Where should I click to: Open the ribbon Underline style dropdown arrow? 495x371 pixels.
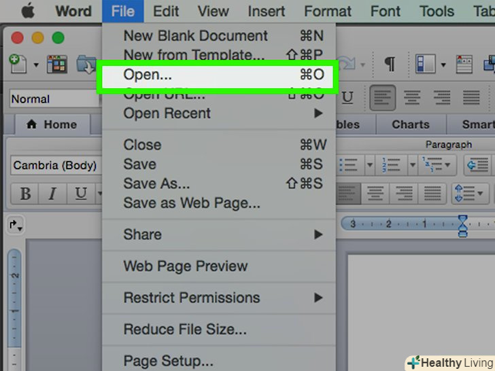(99, 193)
